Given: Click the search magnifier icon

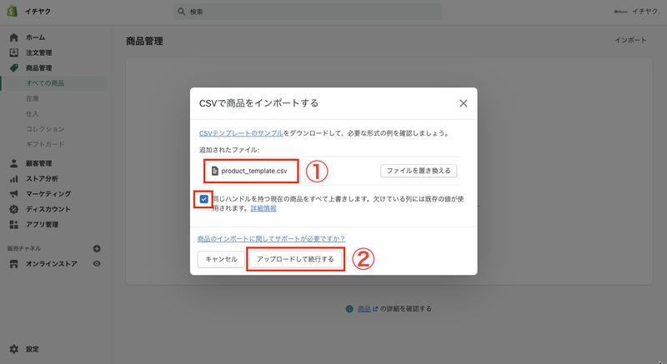Looking at the screenshot, I should (182, 12).
